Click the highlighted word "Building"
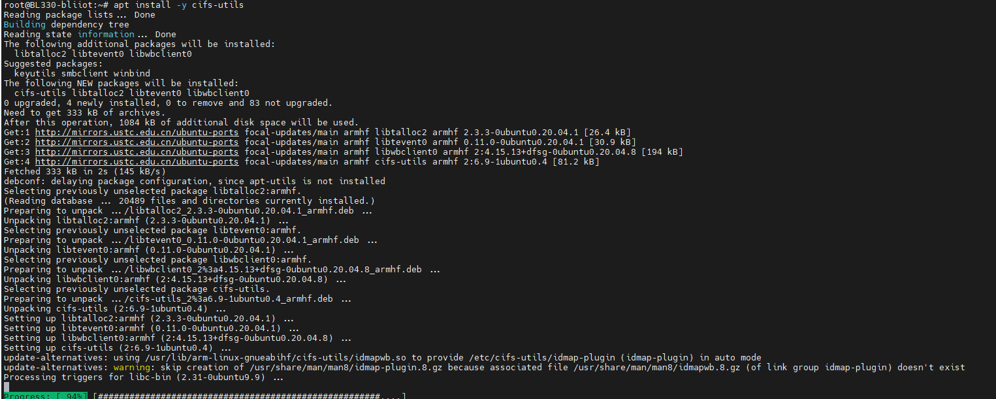This screenshot has width=996, height=399. (x=24, y=25)
